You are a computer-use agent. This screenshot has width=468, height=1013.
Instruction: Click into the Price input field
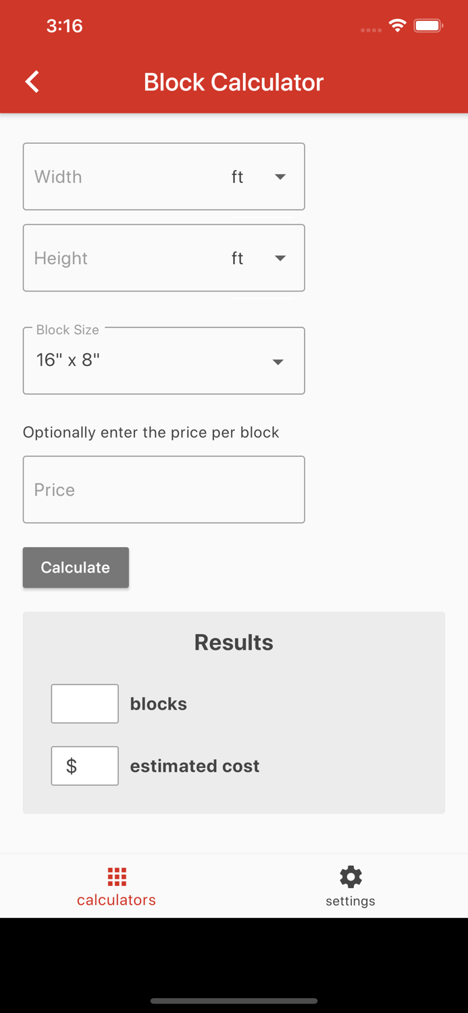[x=163, y=489]
